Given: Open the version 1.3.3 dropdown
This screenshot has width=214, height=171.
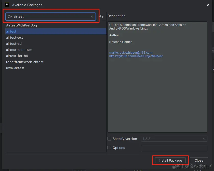Looking at the screenshot, I should click(x=174, y=139).
